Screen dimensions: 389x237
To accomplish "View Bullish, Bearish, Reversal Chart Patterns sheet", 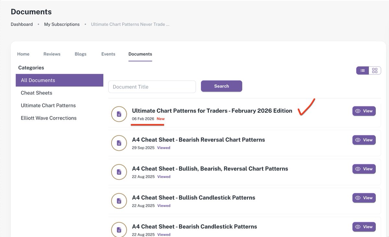I will point(364,169).
